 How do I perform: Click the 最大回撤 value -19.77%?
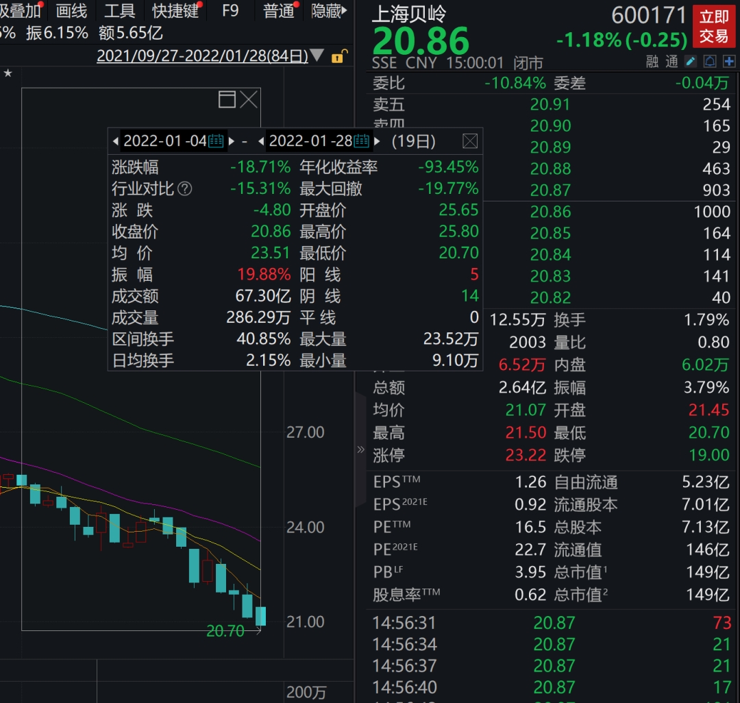[448, 188]
